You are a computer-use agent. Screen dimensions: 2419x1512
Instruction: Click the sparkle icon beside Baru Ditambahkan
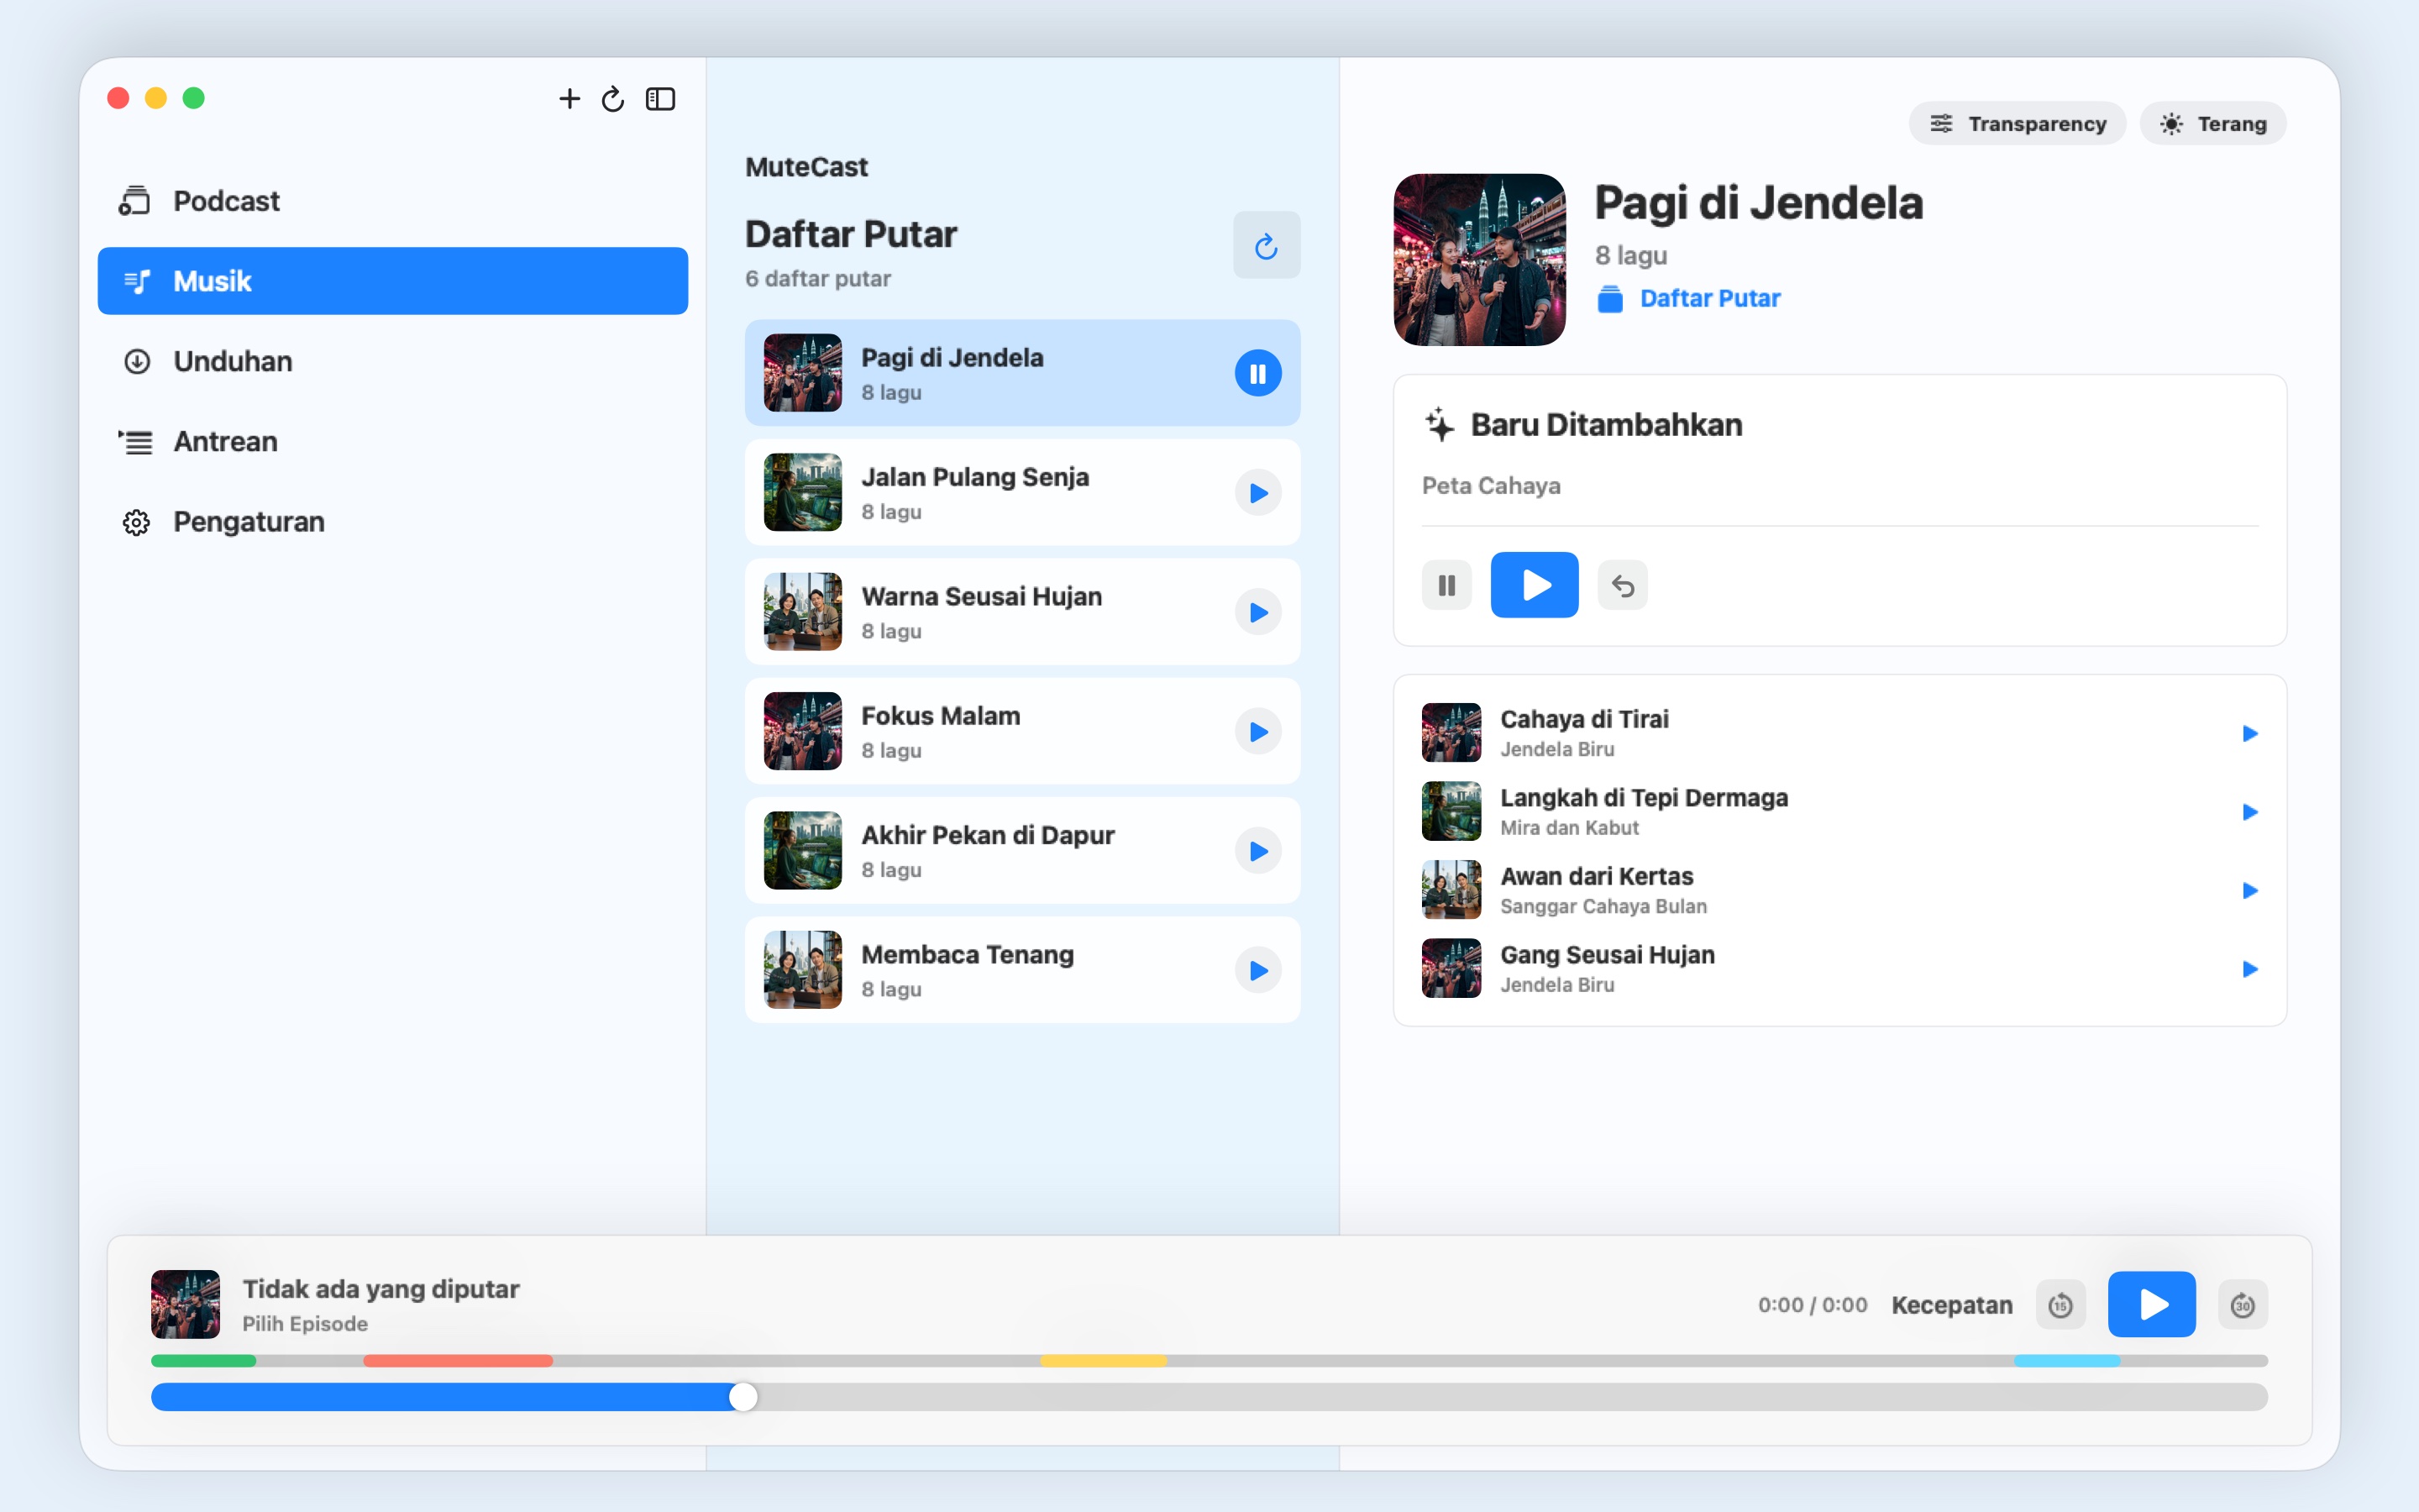(x=1440, y=424)
